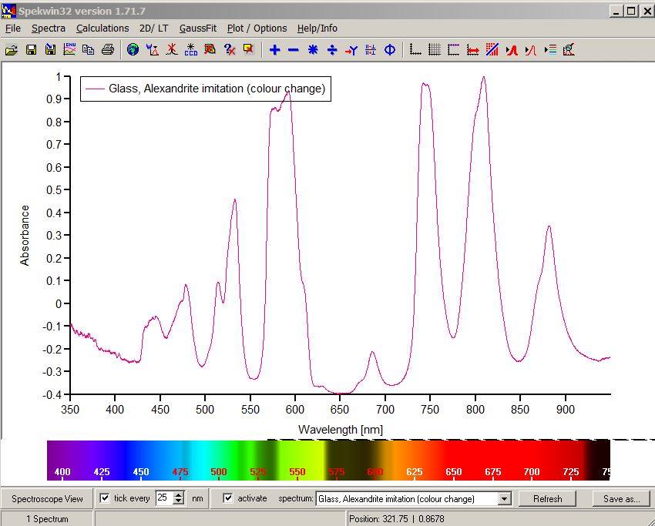Viewport: 655px width, 526px height.
Task: Toggle the divide spectra icon
Action: tap(333, 49)
